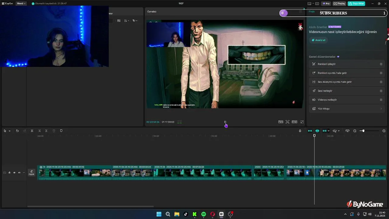Open the Windows Start menu
This screenshot has height=219, width=389.
(159, 214)
